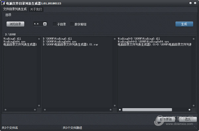Toggle the 数字前缀 checkbox

(x=72, y=24)
